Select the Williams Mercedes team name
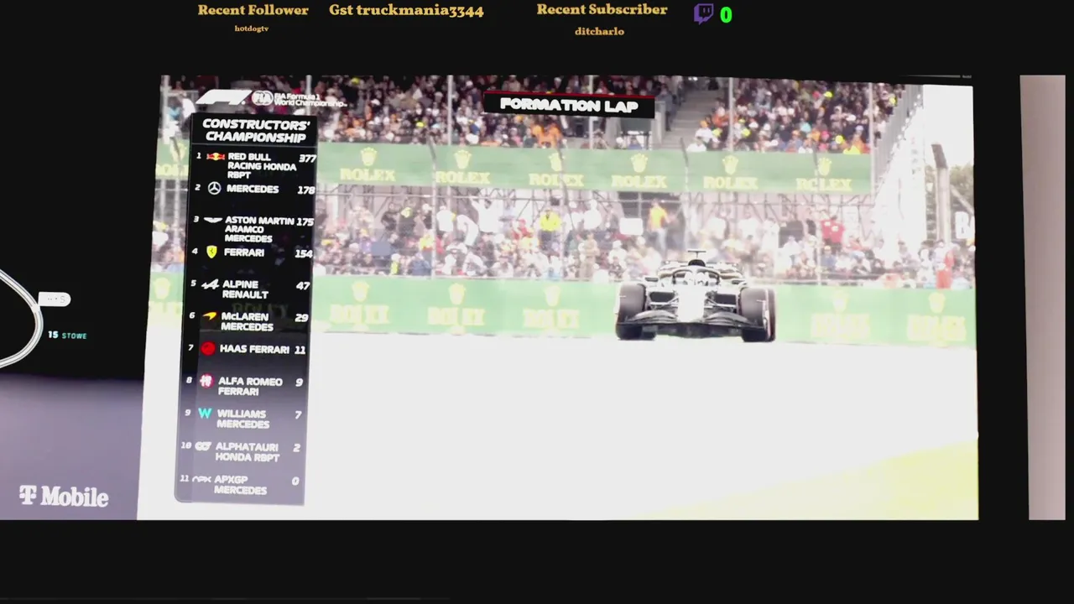Image resolution: width=1074 pixels, height=604 pixels. [242, 419]
